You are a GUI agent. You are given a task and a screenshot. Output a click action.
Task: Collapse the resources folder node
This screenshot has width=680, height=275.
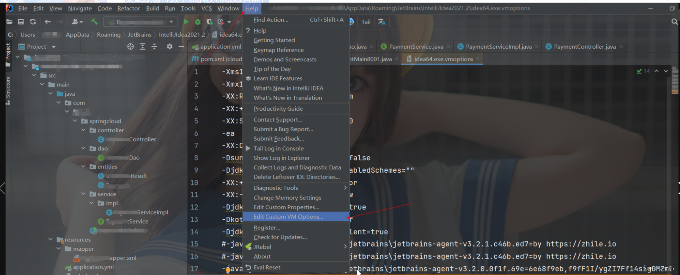click(x=51, y=240)
